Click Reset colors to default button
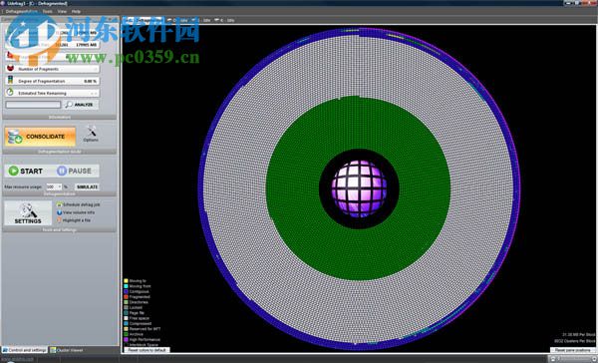The height and width of the screenshot is (363, 598). [x=147, y=350]
